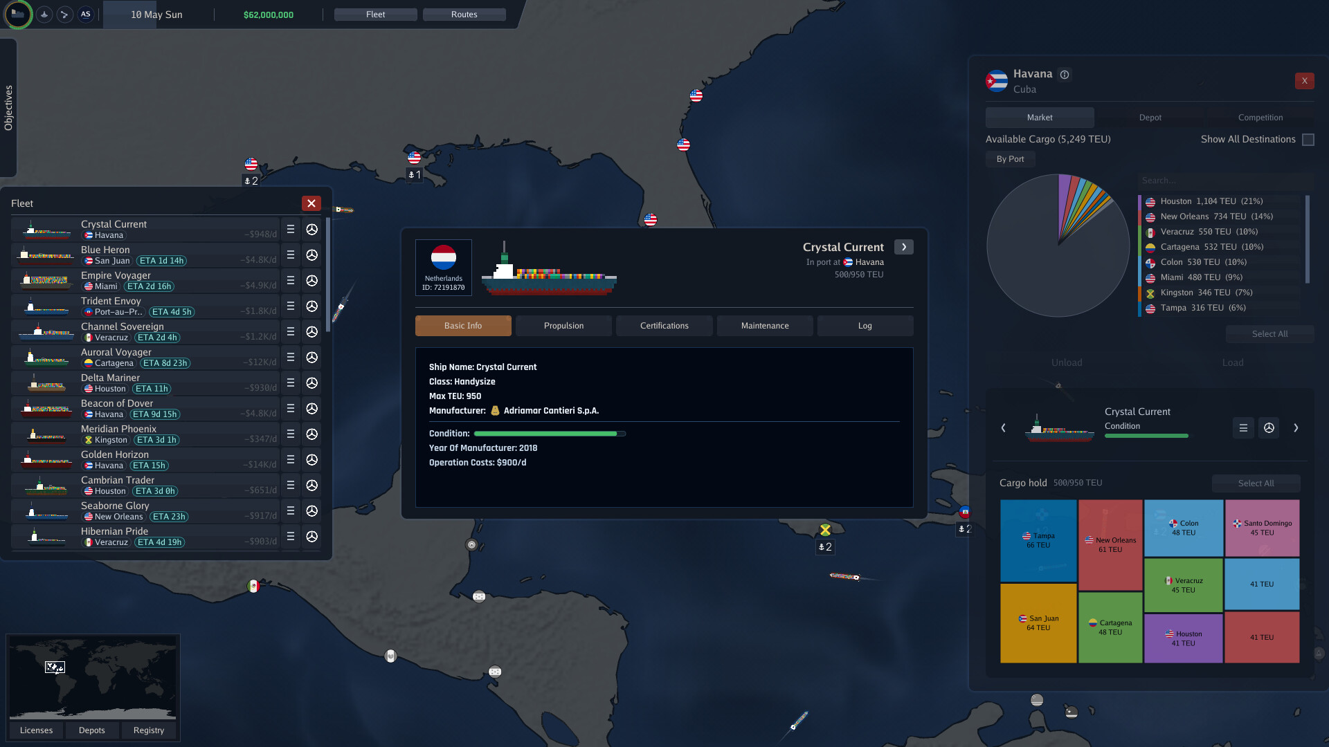Open the Depots button

tap(92, 730)
